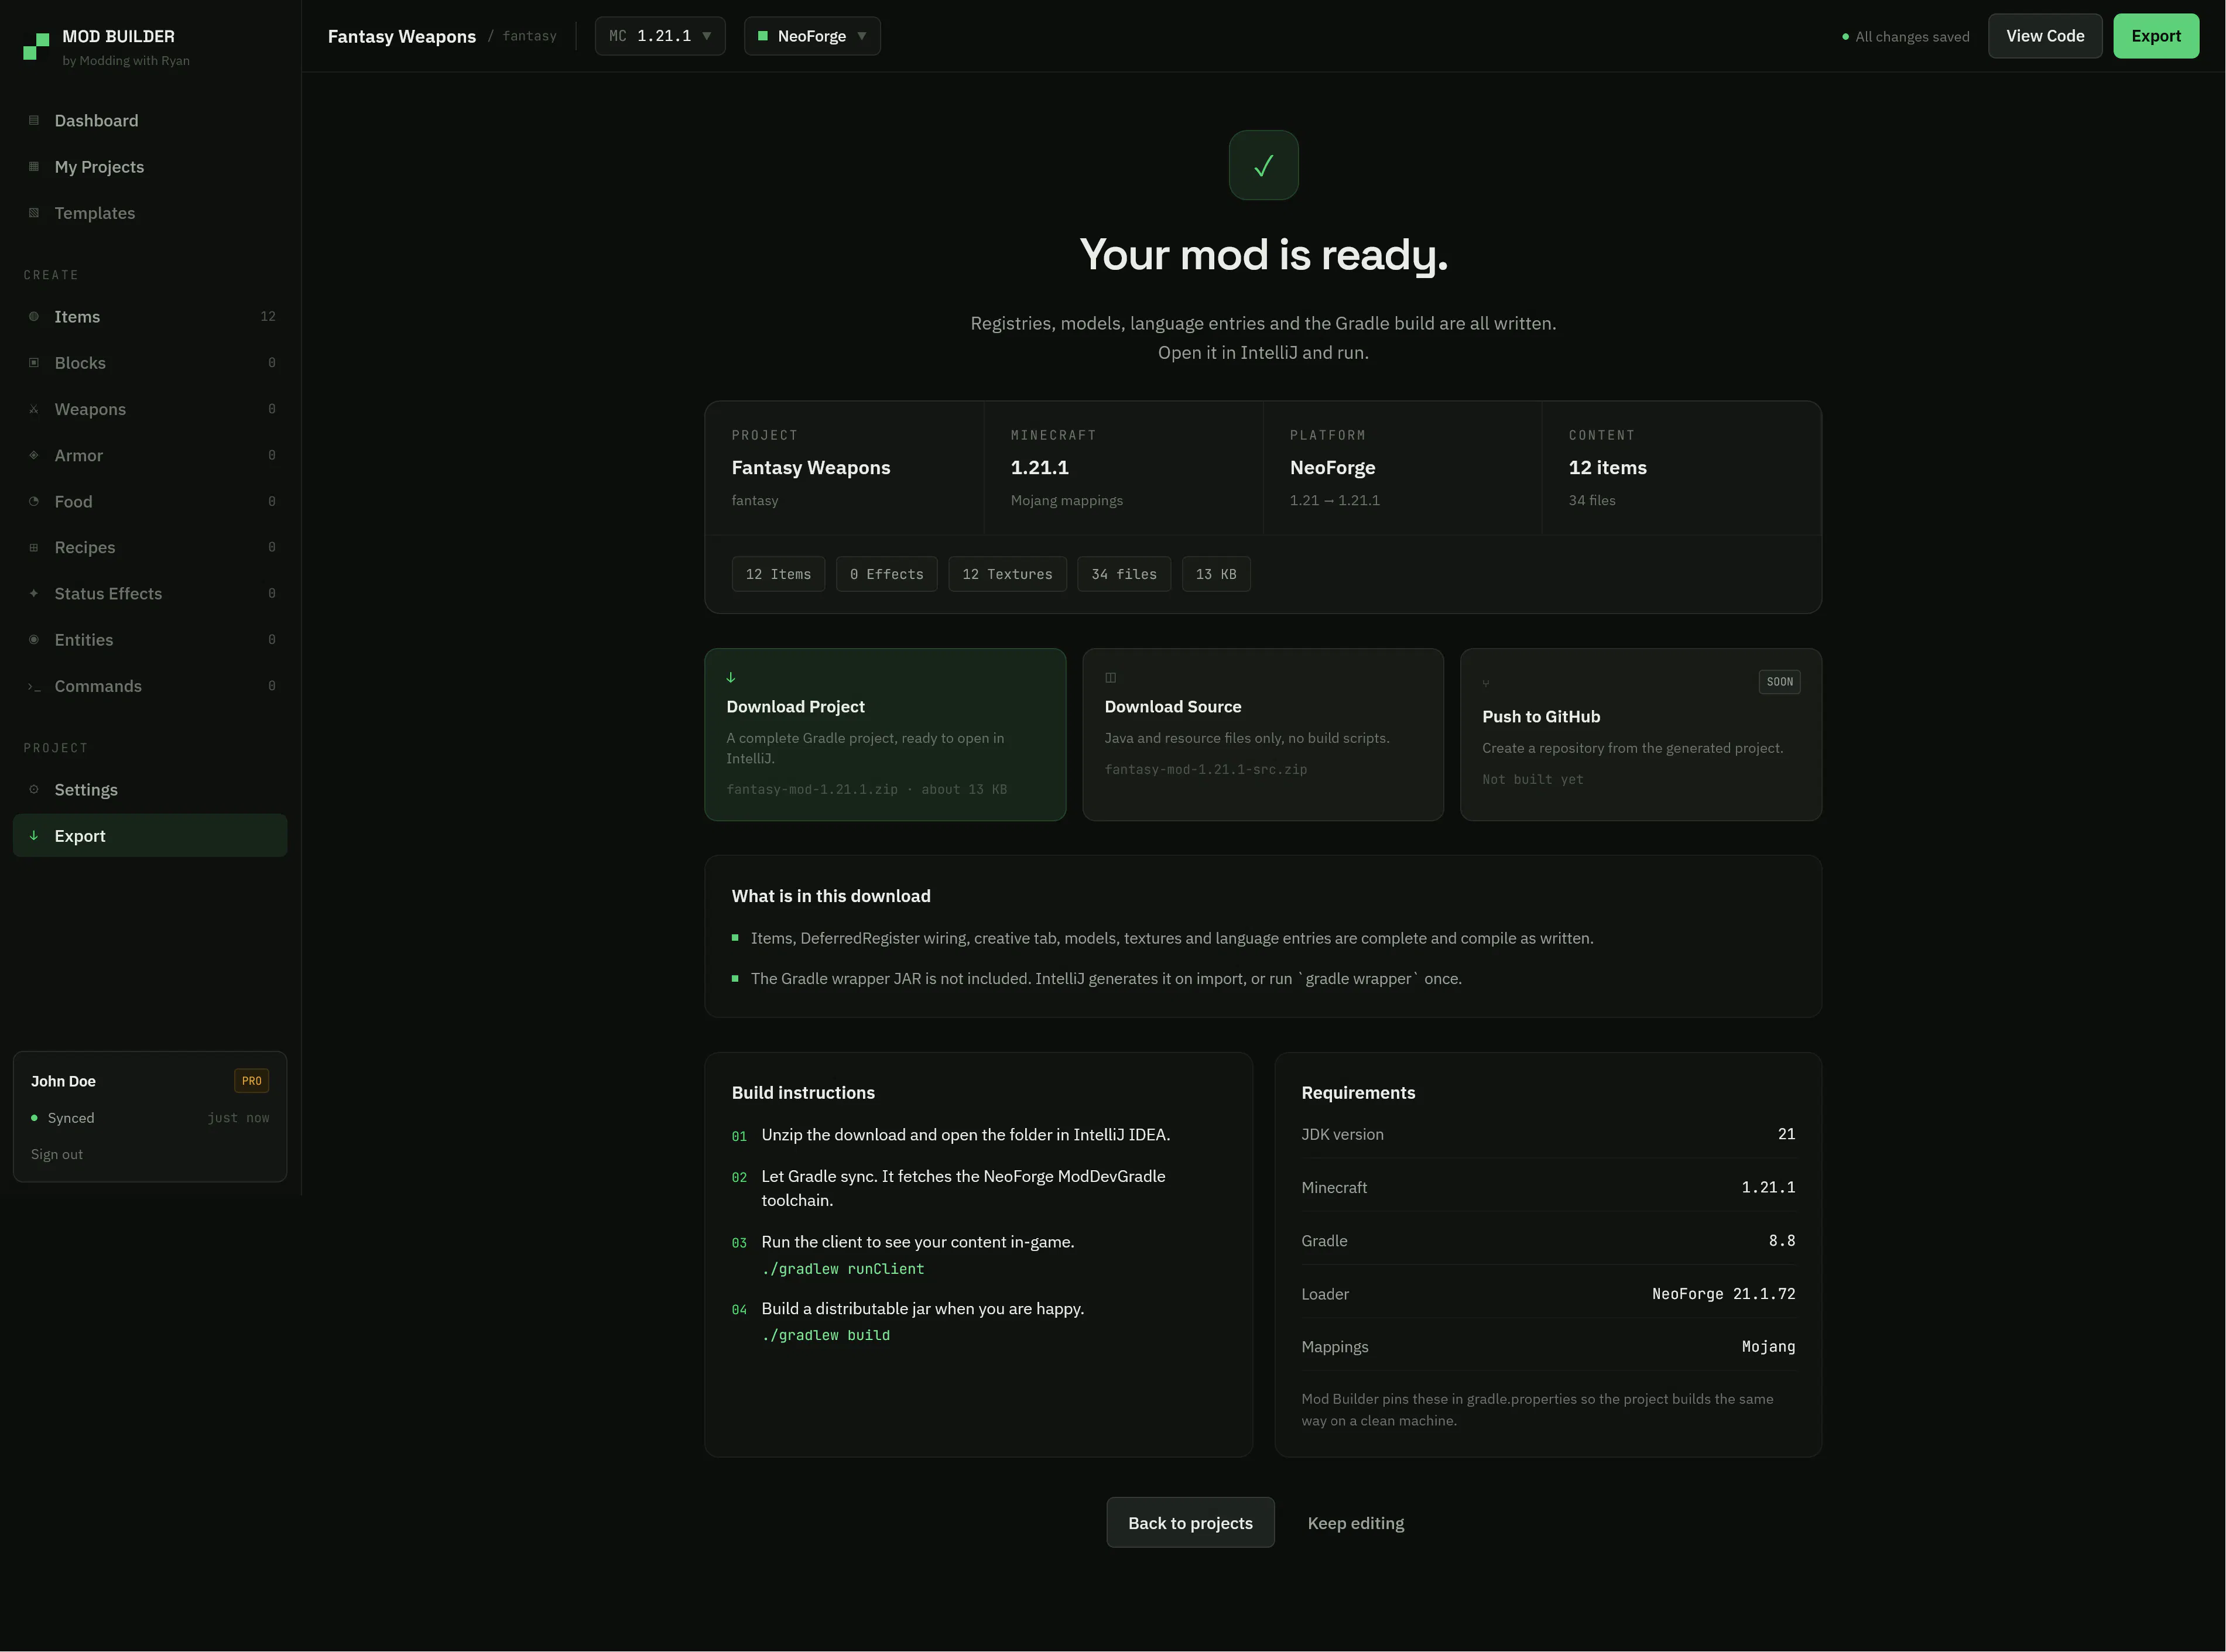Click the Armor icon in sidebar

pos(34,455)
